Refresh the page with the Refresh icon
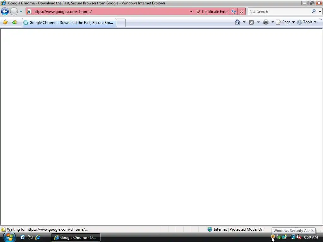 tap(234, 12)
